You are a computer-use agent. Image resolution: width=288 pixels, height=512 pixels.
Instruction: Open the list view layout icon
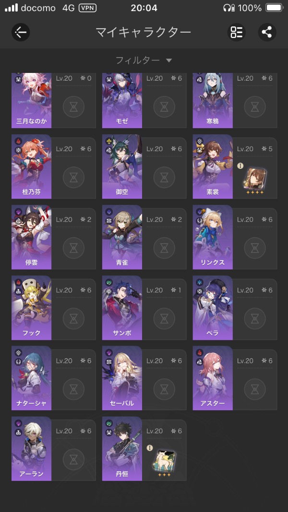pos(237,32)
